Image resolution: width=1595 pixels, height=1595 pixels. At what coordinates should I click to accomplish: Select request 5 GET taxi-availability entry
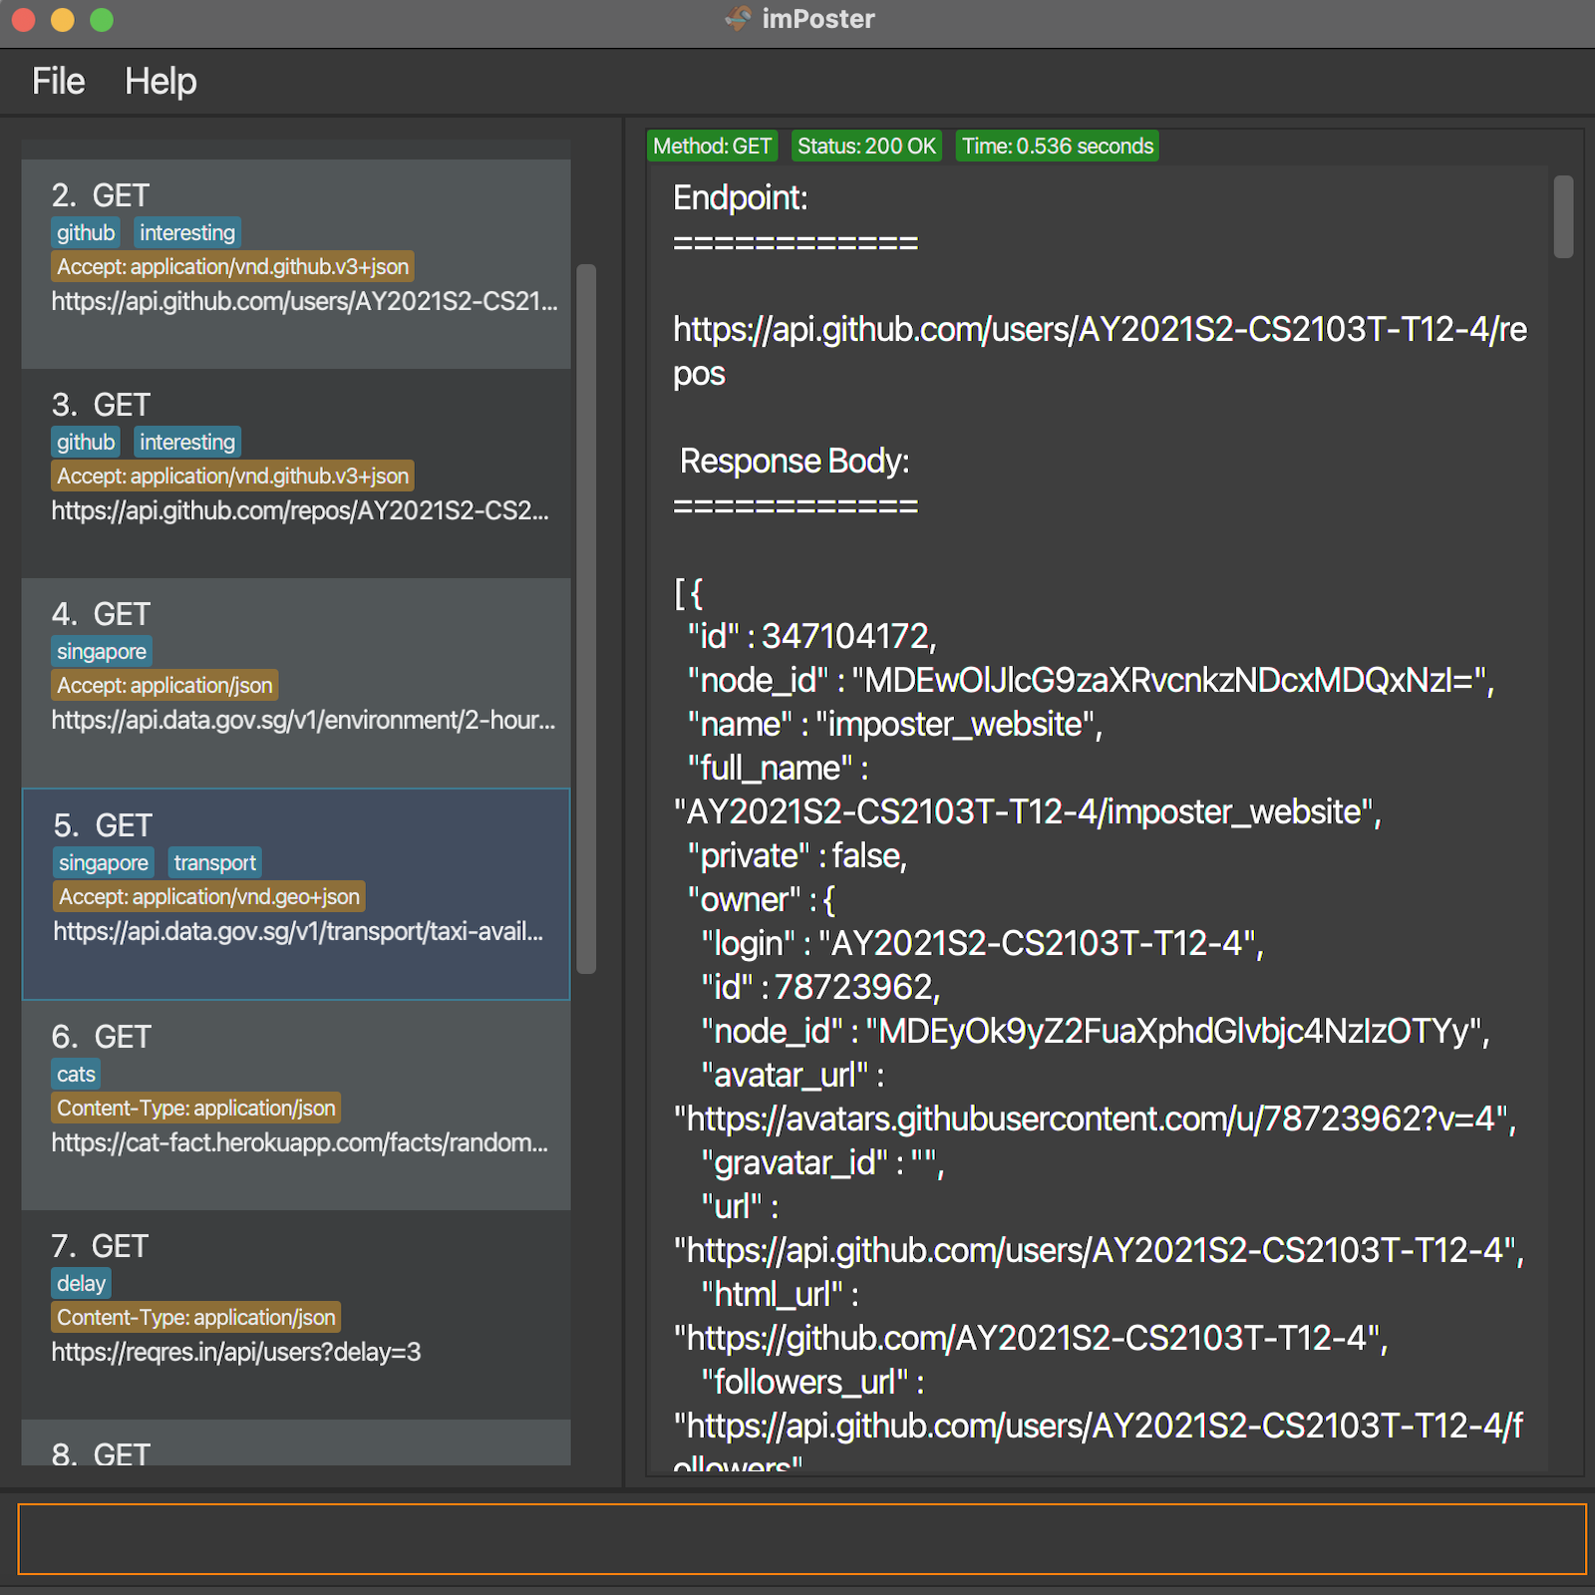click(x=296, y=894)
